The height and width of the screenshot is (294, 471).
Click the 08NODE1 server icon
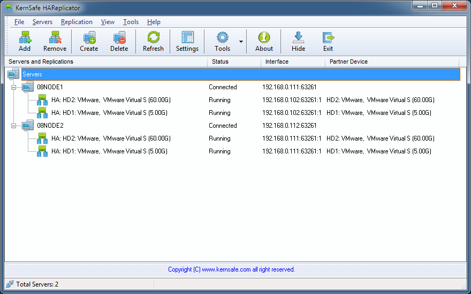coord(28,87)
